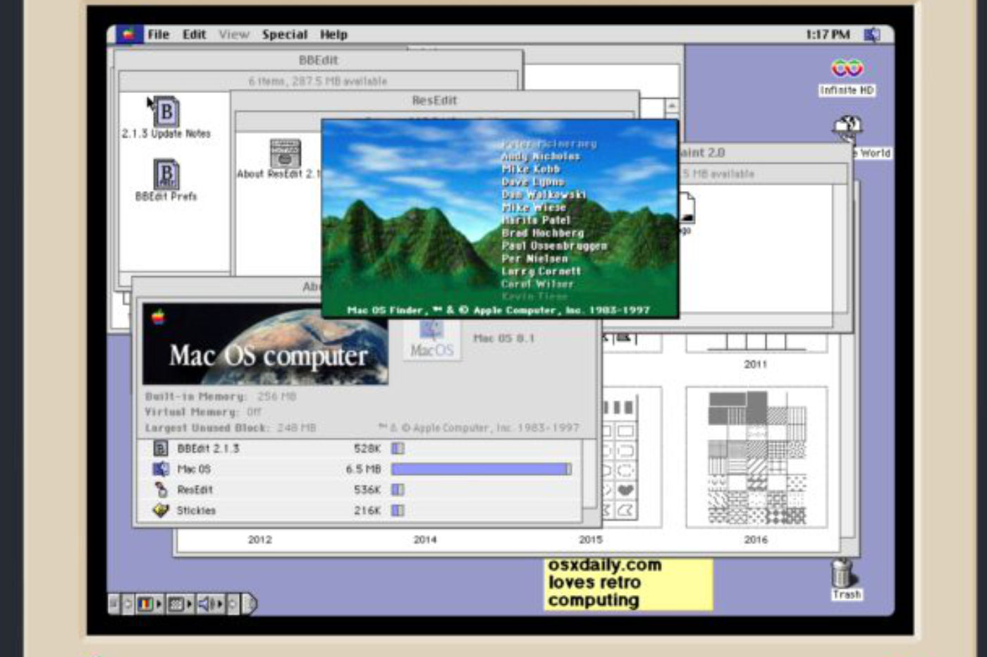Screen dimensions: 987x657
Task: Click the "Largest Unused Block" line
Action: click(x=231, y=428)
